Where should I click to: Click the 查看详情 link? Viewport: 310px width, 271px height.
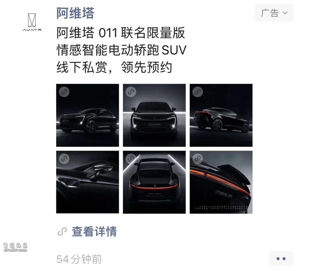point(94,231)
